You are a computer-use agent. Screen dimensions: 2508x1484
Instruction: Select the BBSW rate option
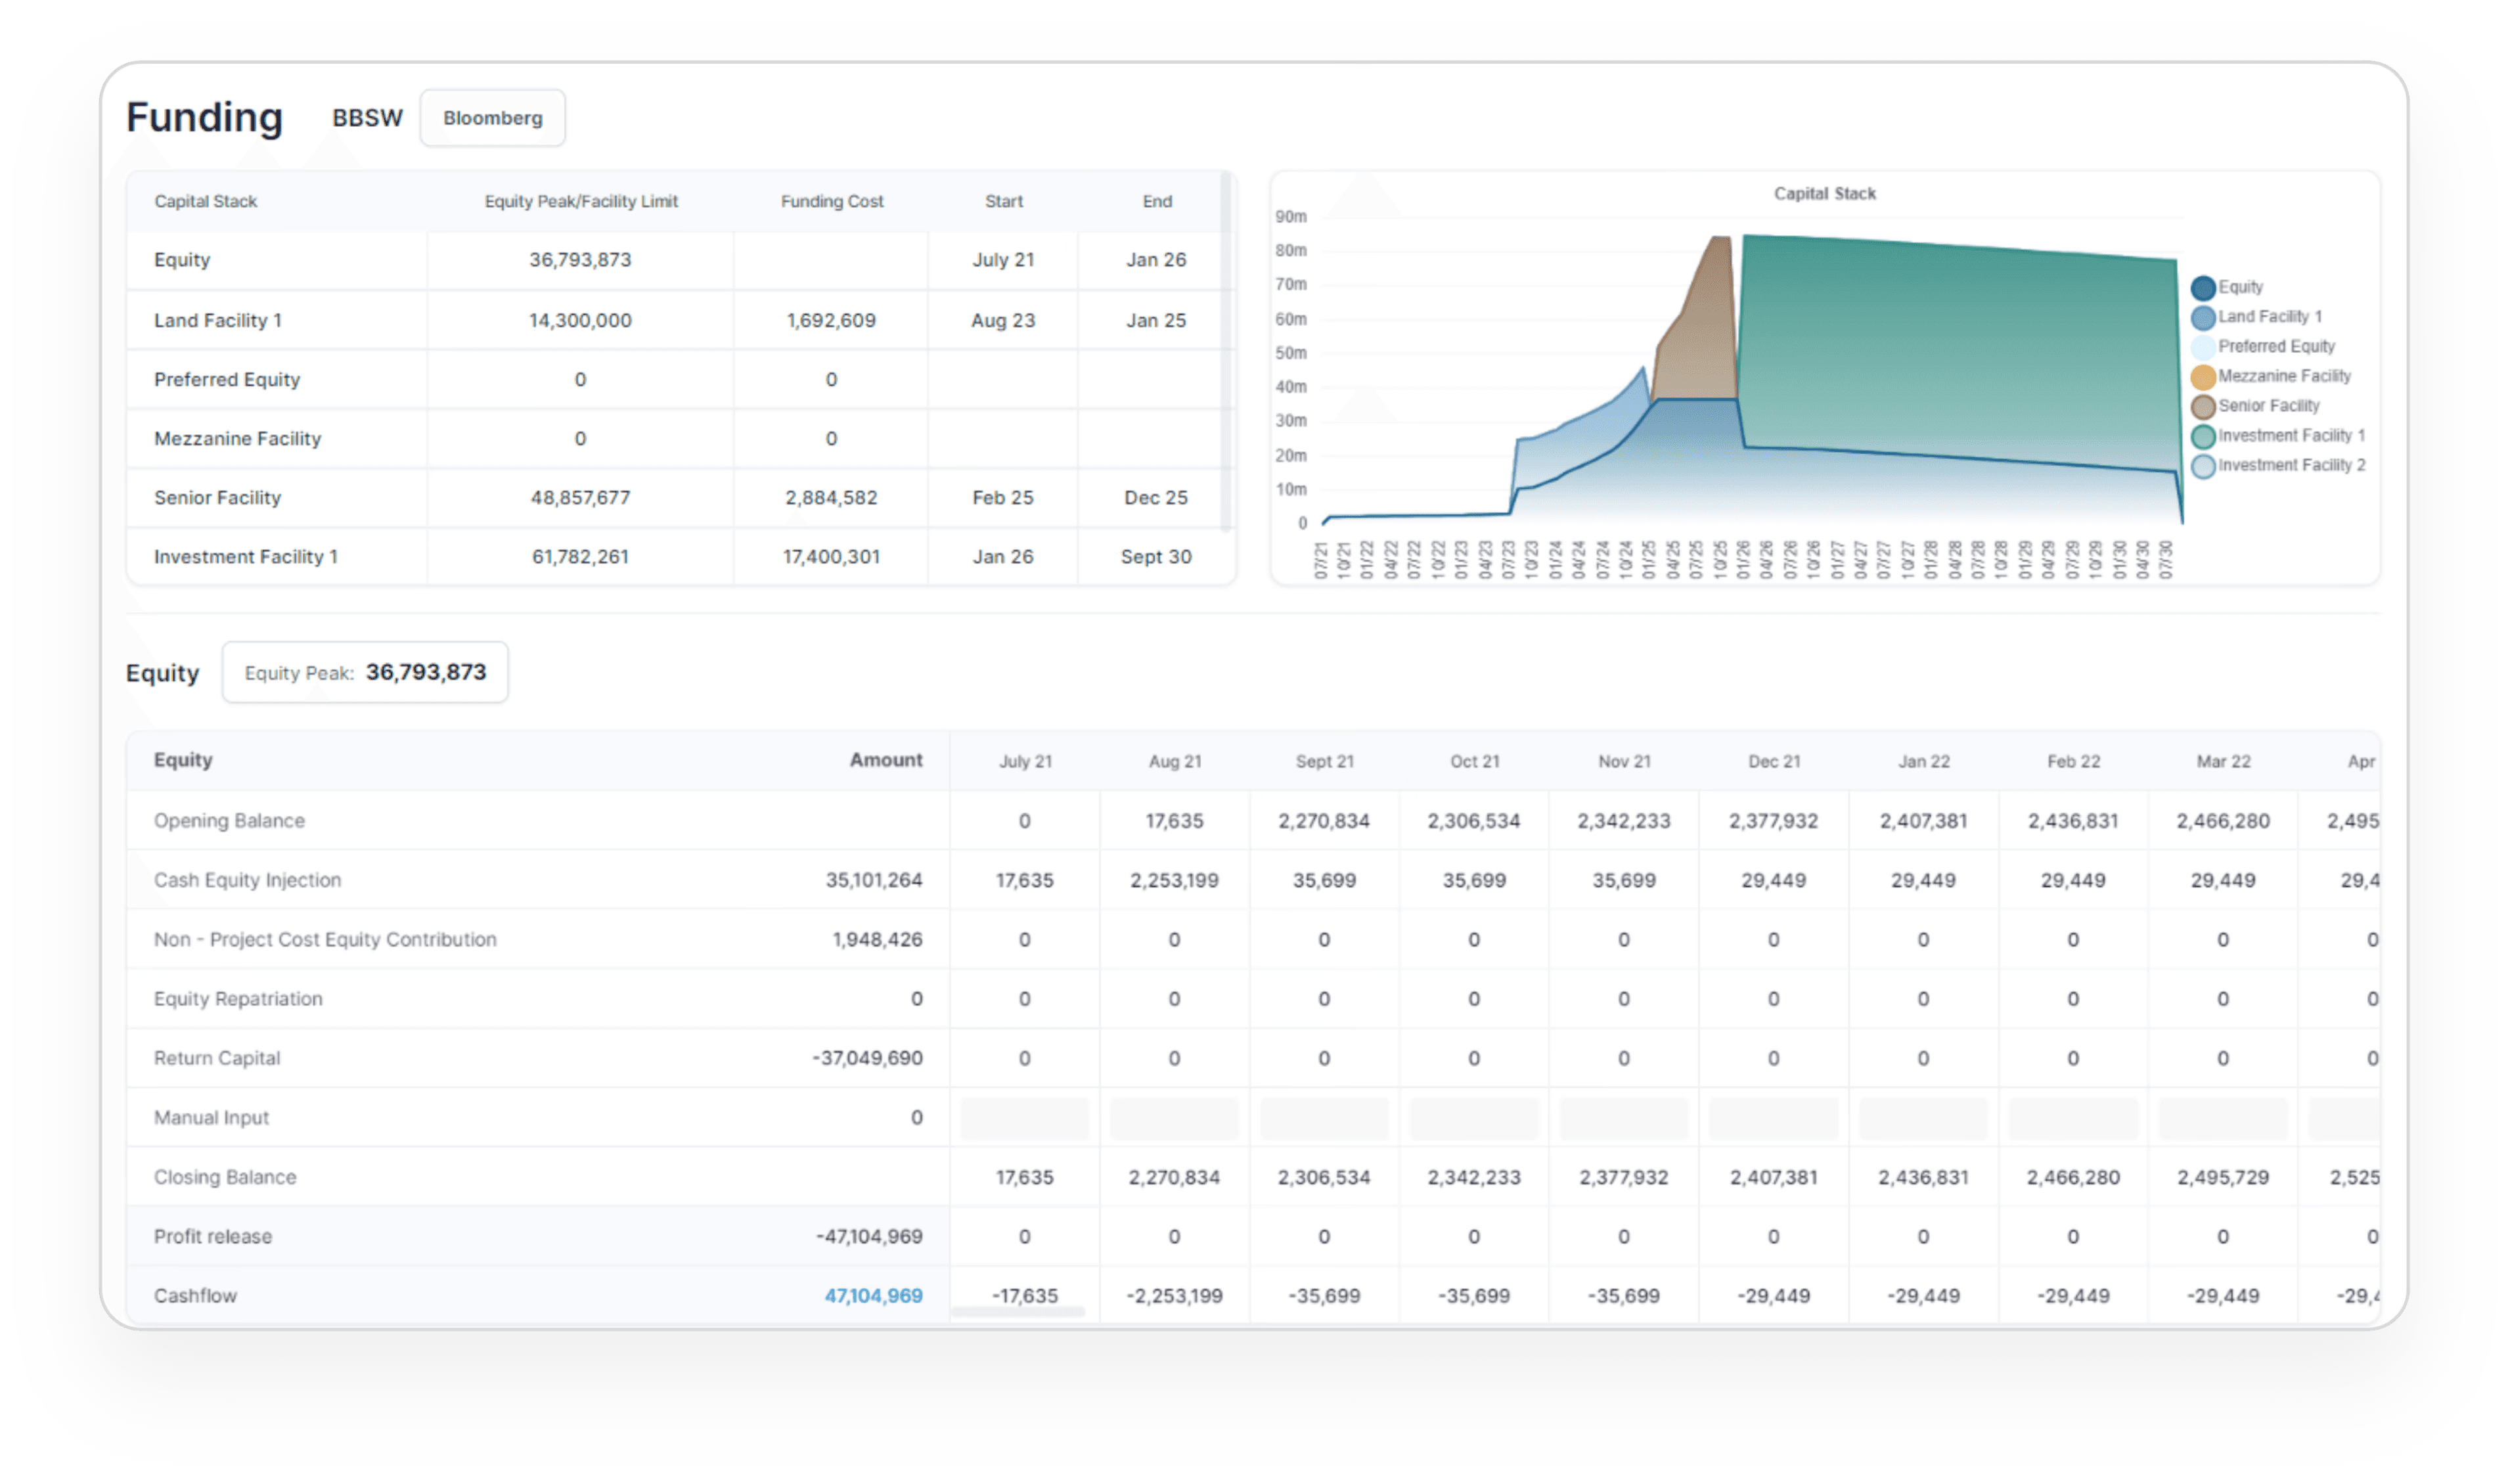367,118
